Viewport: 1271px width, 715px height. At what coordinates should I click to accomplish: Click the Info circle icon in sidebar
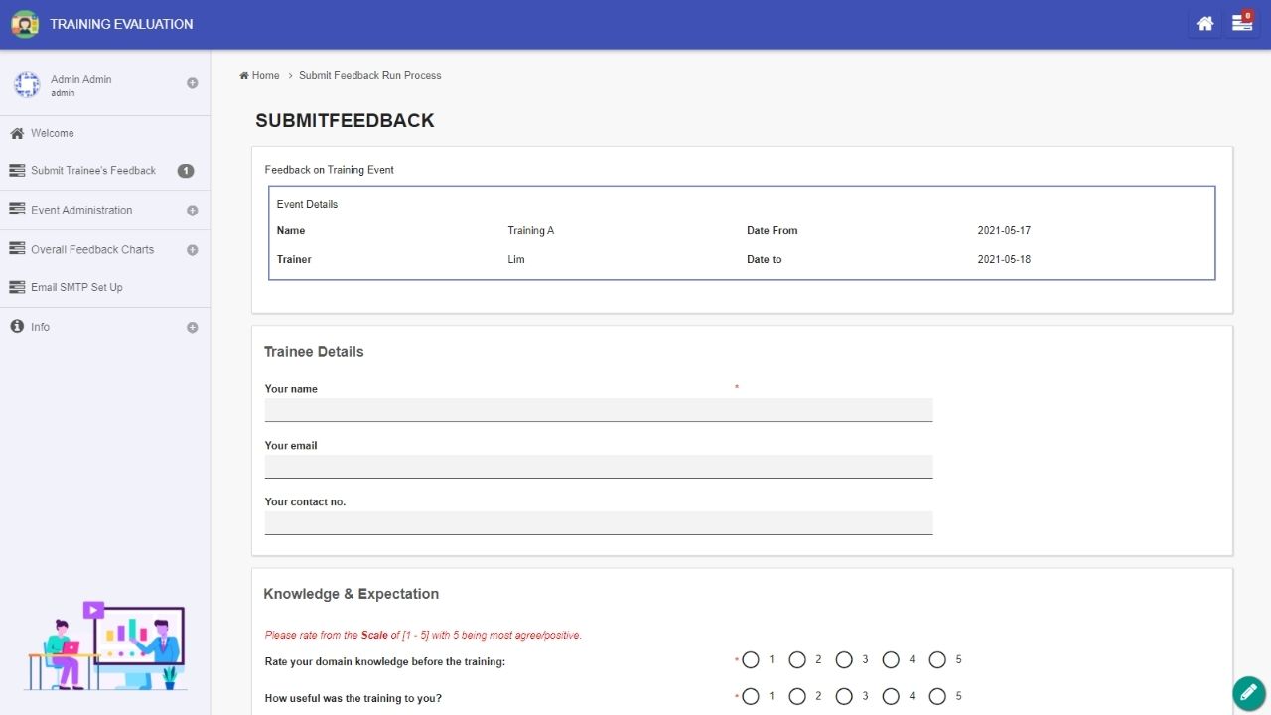pyautogui.click(x=17, y=327)
